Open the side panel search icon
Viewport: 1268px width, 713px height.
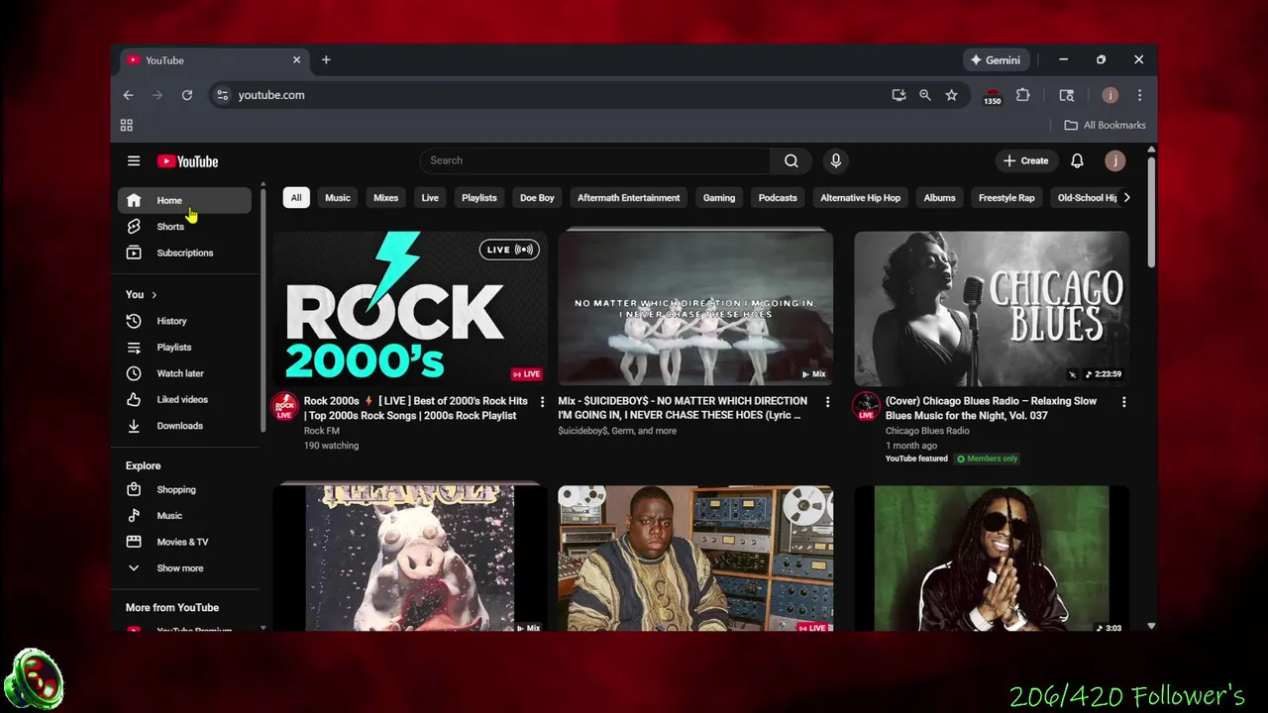coord(1066,95)
